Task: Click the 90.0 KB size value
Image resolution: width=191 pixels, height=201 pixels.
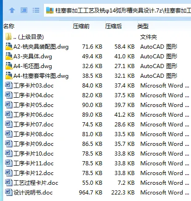Action: [92, 105]
